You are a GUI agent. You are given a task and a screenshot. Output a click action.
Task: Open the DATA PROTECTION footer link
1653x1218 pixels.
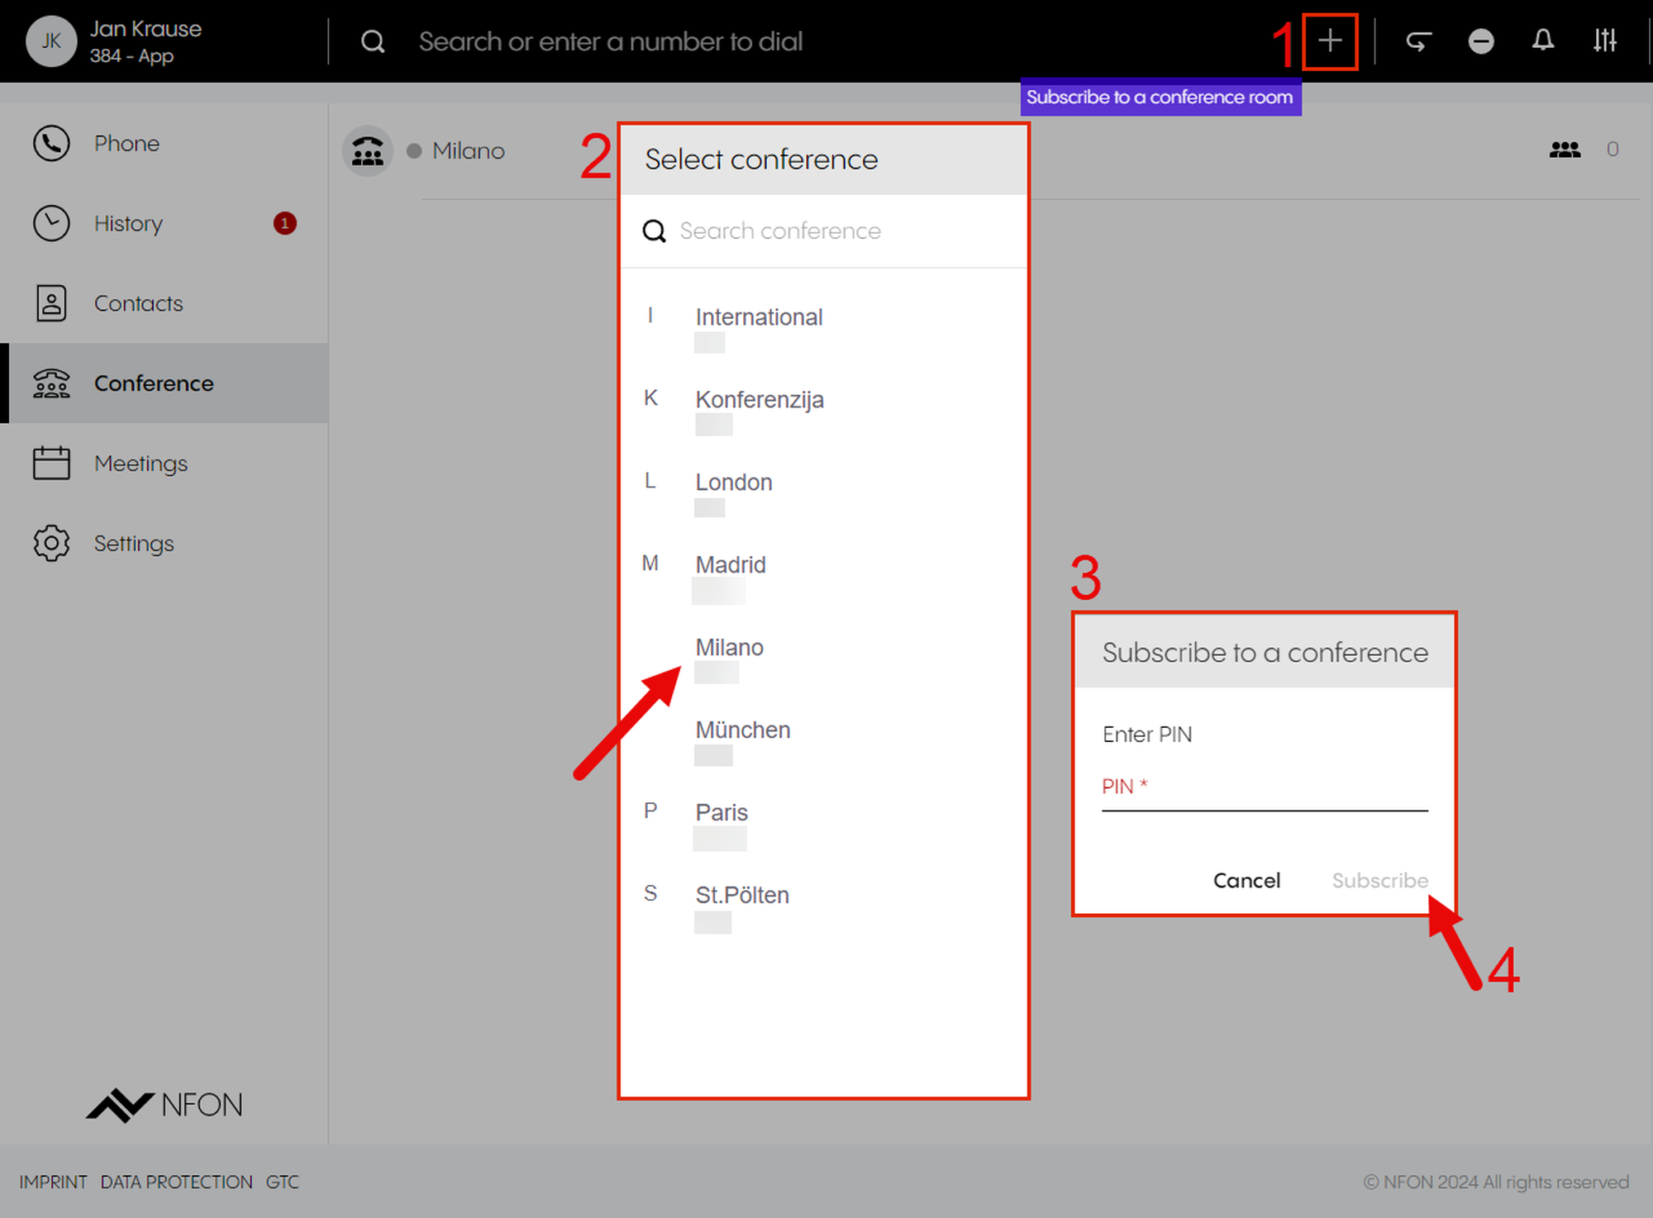tap(176, 1182)
